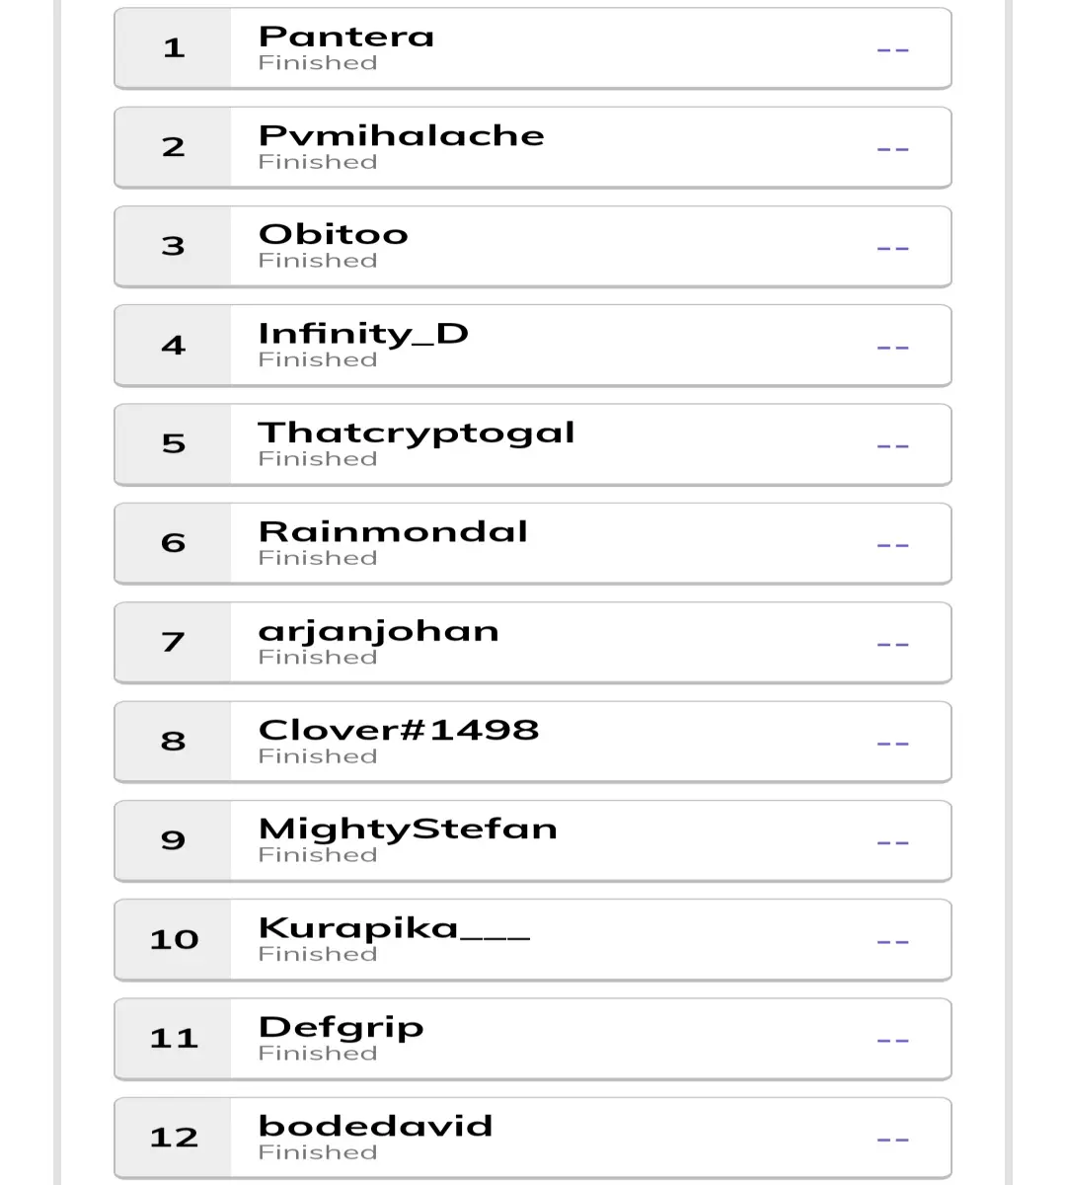Select the Clover#1498 entry
This screenshot has width=1066, height=1185.
coord(533,742)
